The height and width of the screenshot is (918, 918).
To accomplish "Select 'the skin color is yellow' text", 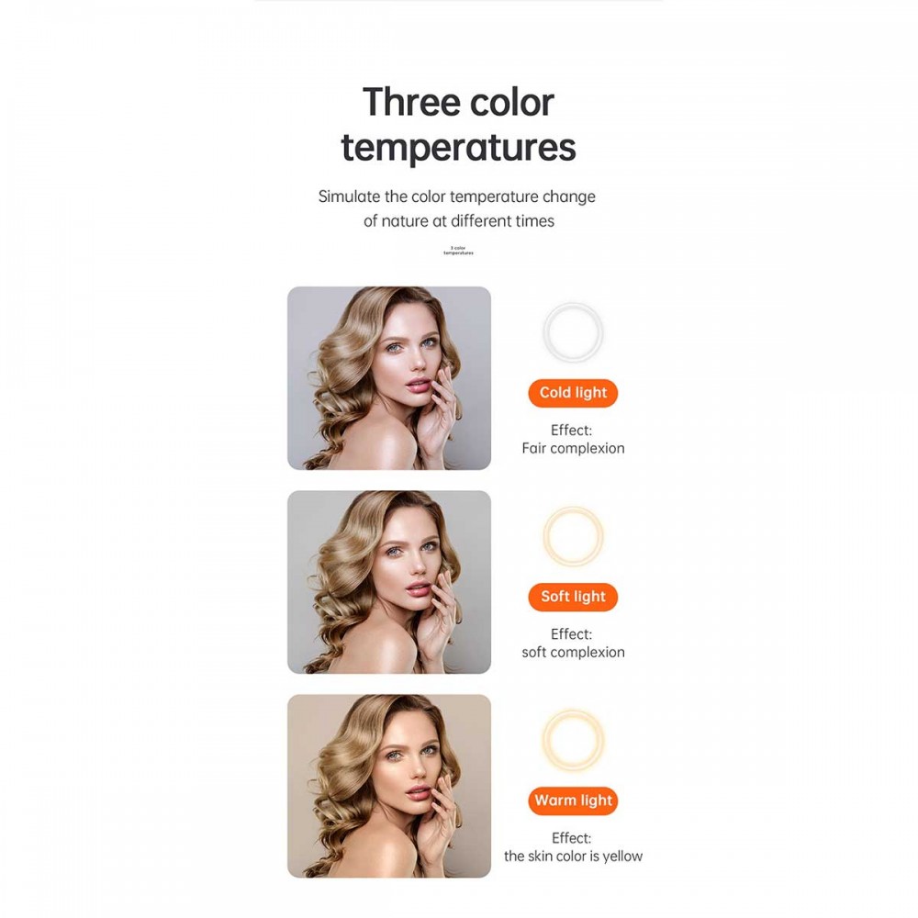I will click(573, 856).
